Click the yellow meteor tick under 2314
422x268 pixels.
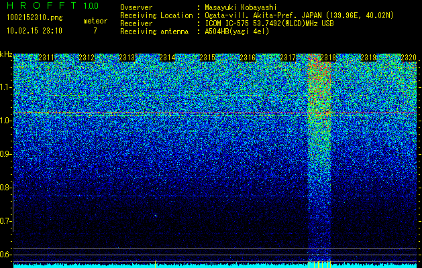[x=155, y=264]
